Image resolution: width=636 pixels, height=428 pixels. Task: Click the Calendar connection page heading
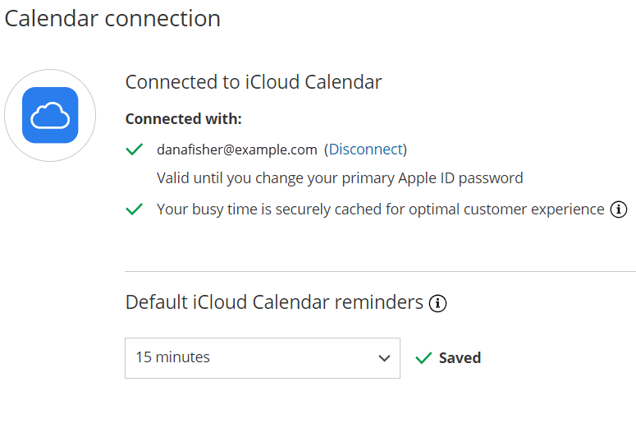click(112, 18)
